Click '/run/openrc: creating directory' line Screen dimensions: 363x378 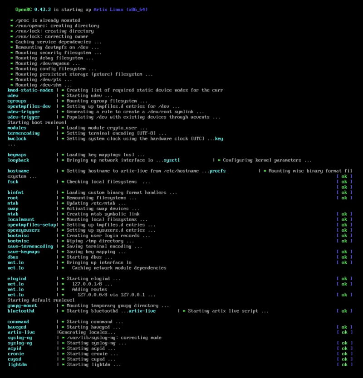57,26
